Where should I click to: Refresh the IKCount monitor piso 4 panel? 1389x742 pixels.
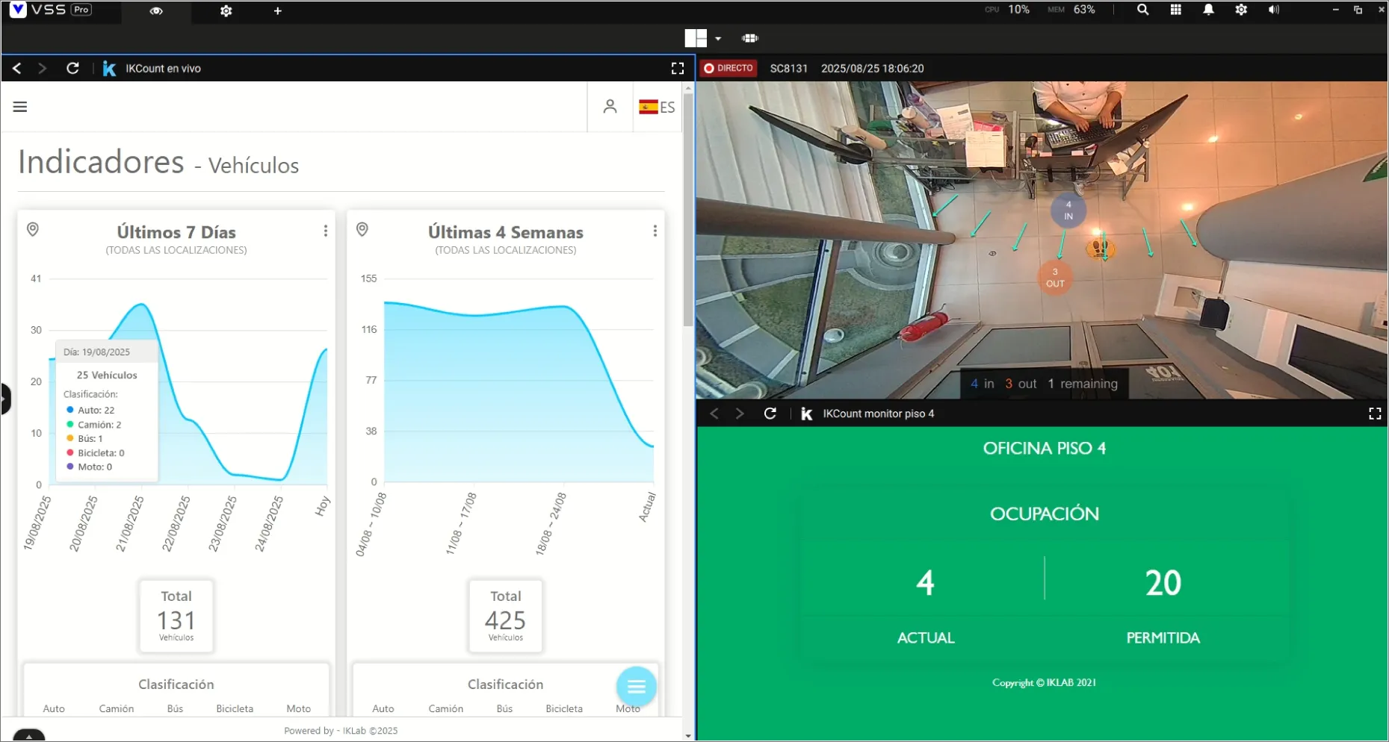tap(770, 414)
